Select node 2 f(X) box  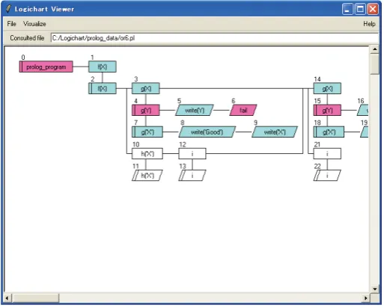103,88
